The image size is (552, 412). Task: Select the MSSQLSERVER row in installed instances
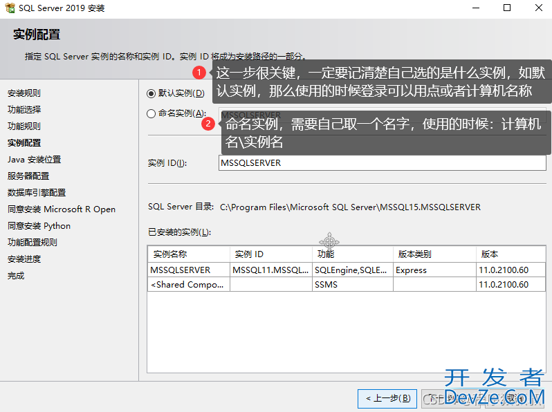point(347,270)
